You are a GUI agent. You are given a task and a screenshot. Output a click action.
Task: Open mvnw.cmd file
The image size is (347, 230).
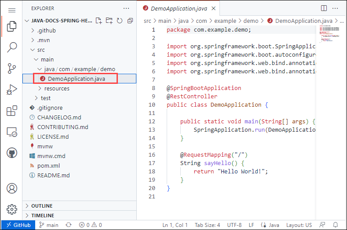pos(79,156)
